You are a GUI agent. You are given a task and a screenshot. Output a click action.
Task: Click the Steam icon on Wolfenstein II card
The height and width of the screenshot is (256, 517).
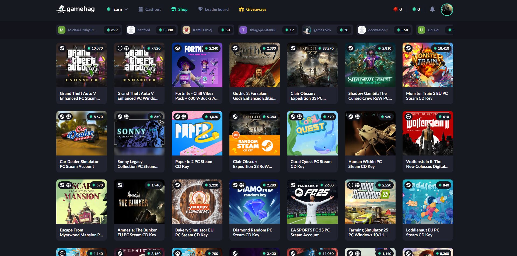[x=408, y=117]
